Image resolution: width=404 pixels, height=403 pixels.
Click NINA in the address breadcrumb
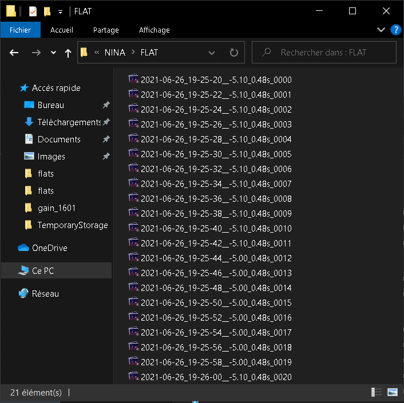(115, 53)
